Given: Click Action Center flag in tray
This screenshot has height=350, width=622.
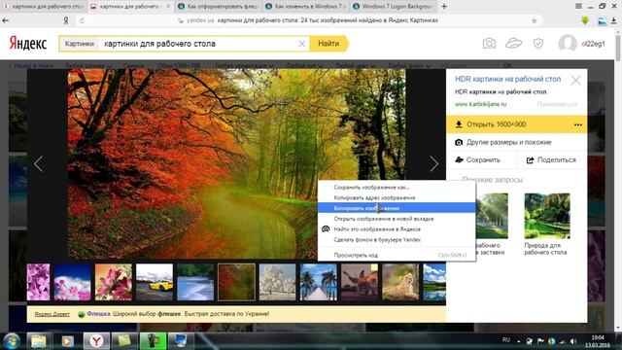Looking at the screenshot, I should [540, 341].
